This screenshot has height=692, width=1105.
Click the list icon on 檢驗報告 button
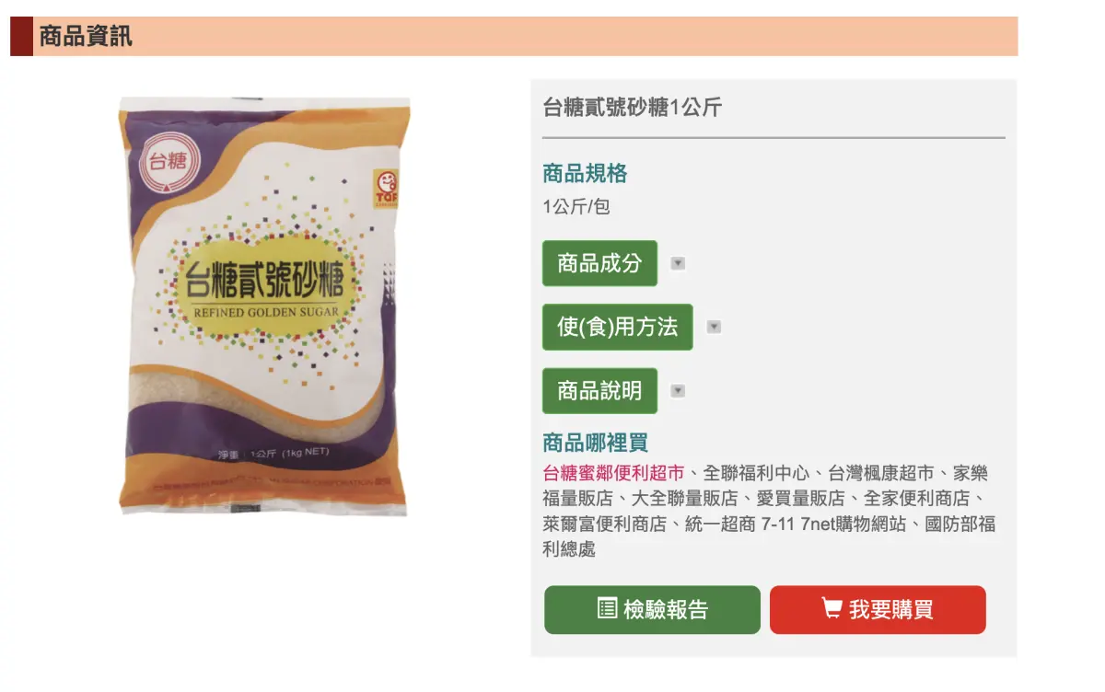[x=607, y=608]
